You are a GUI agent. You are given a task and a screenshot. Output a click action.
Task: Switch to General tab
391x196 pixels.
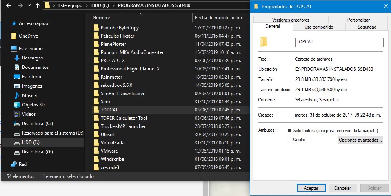[273, 26]
